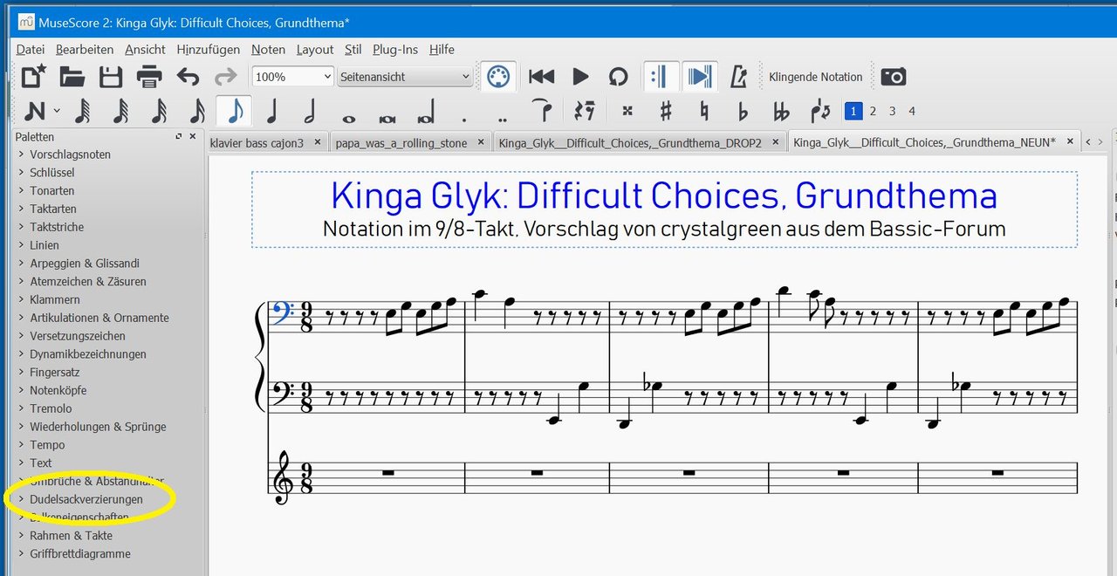Toggle pan score during playback

[x=700, y=77]
